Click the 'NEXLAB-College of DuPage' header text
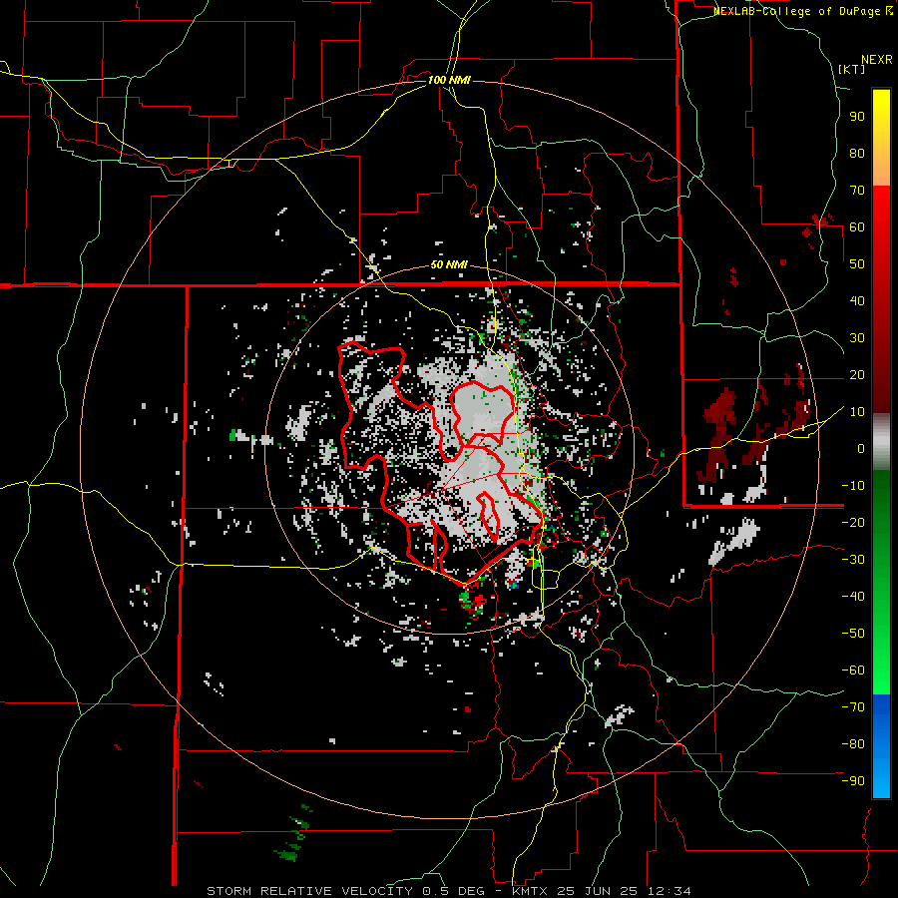 (798, 11)
